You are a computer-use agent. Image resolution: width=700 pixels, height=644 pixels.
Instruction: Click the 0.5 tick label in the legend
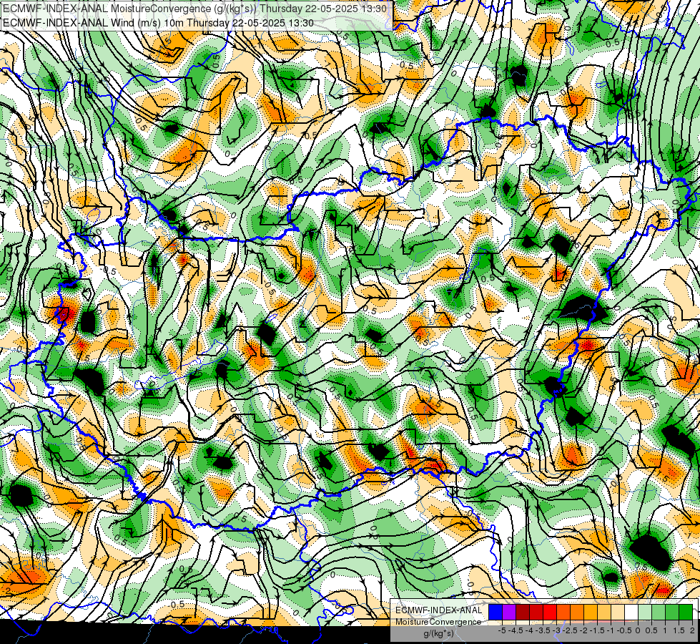pos(652,630)
